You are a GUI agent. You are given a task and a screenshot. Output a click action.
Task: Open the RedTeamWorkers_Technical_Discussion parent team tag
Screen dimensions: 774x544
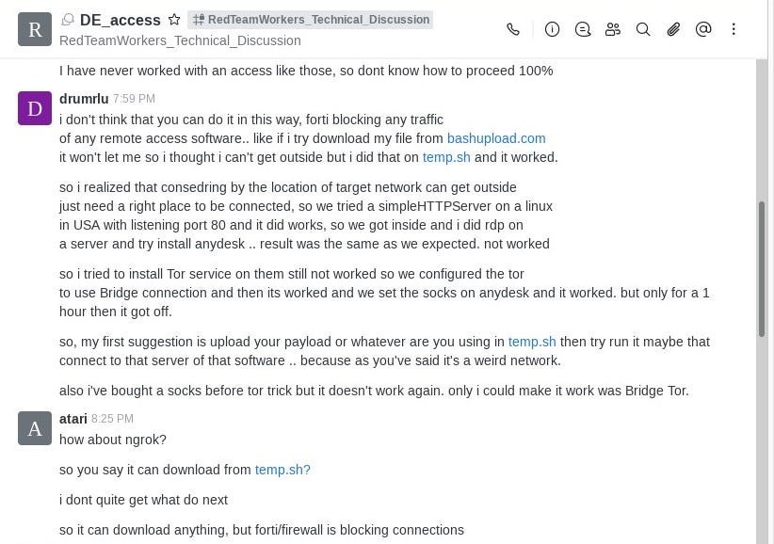311,20
